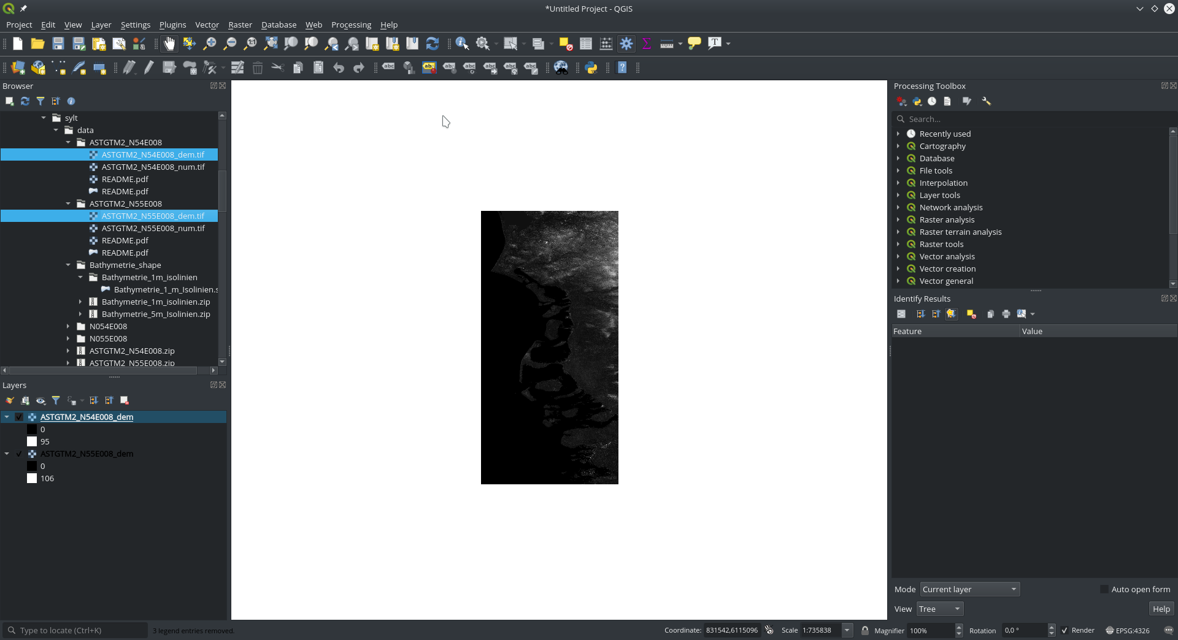1178x640 pixels.
Task: Click the Refresh map icon
Action: coord(433,44)
